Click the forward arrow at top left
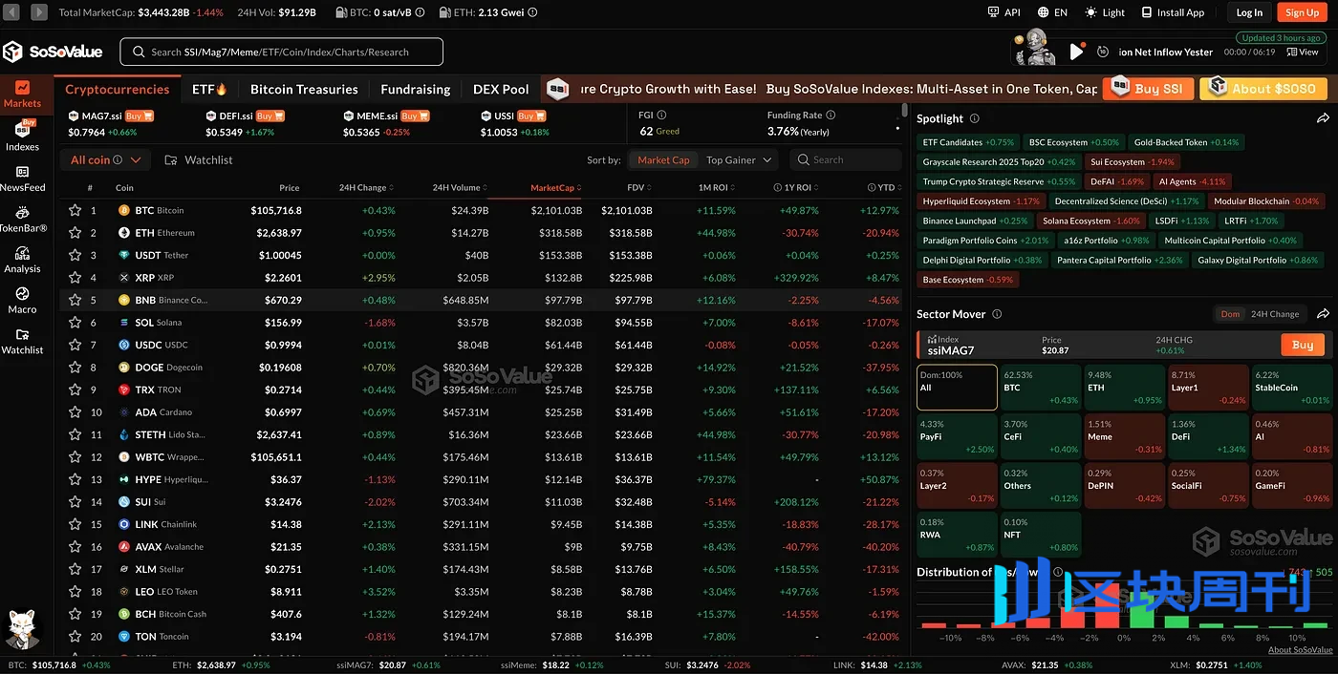Image resolution: width=1338 pixels, height=674 pixels. 39,12
